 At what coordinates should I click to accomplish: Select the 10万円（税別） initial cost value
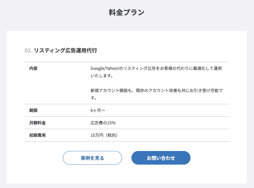click(104, 135)
